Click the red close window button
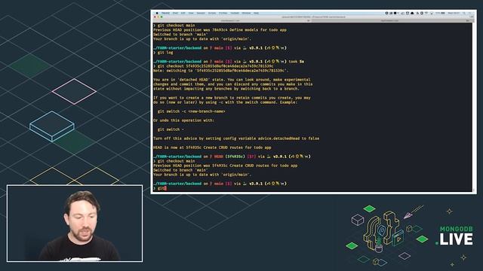 155,17
